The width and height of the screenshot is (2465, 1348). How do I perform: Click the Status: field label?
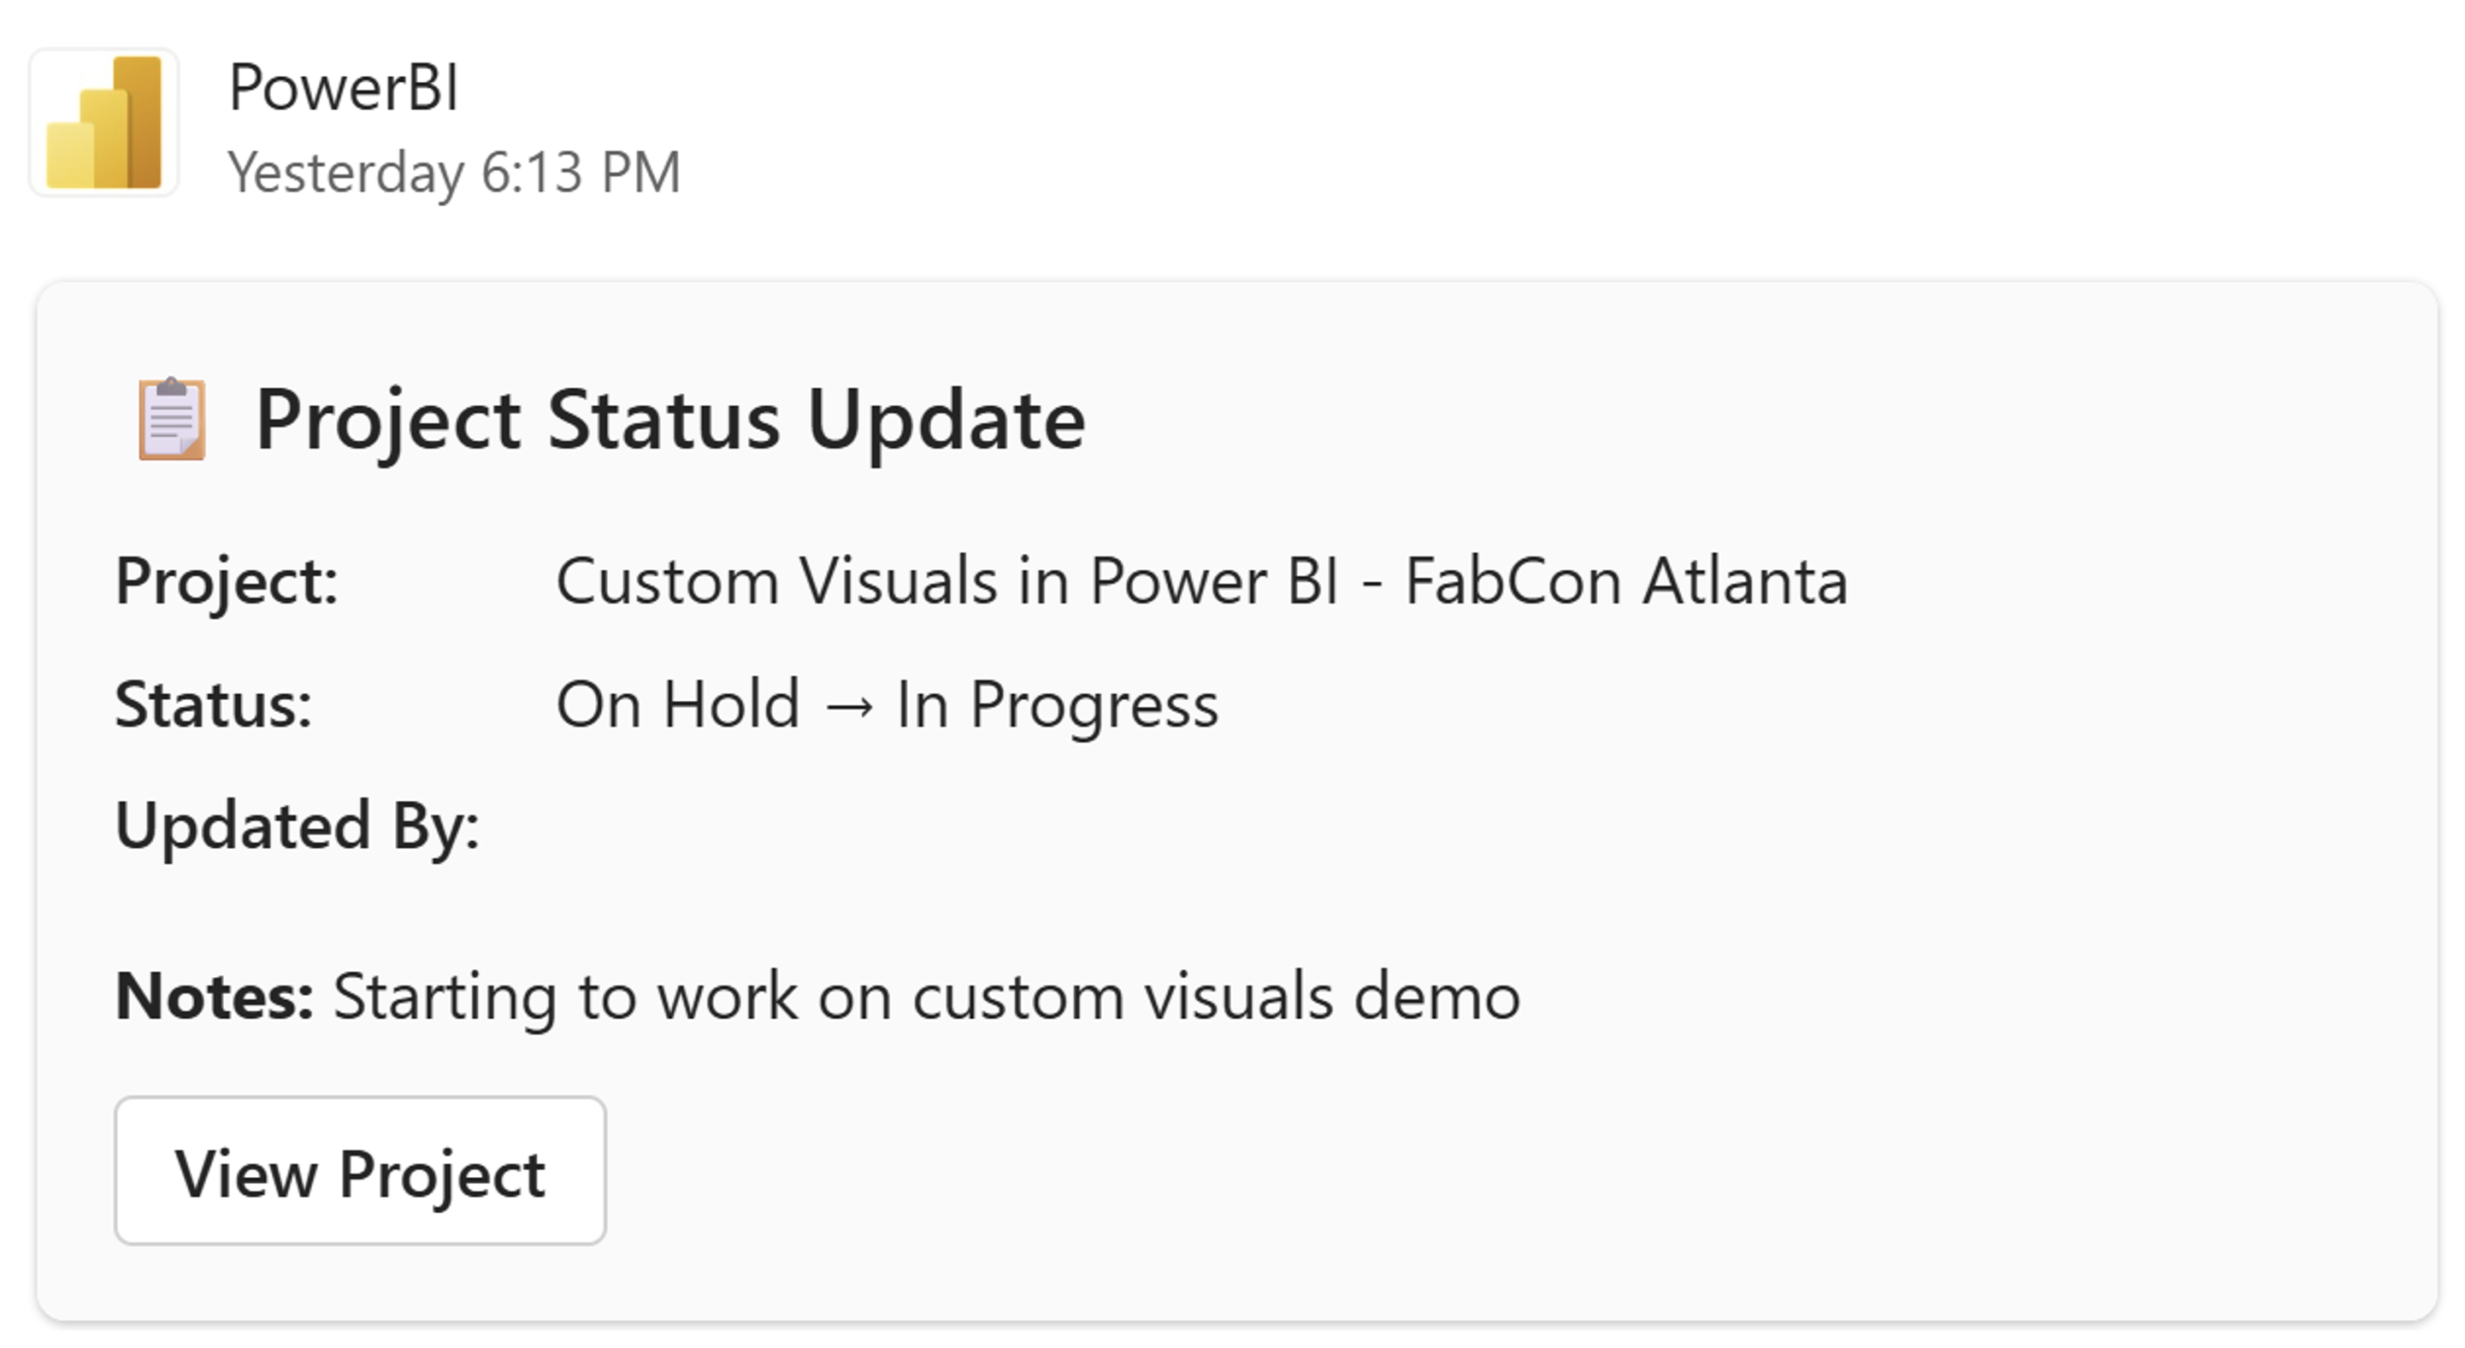(214, 705)
